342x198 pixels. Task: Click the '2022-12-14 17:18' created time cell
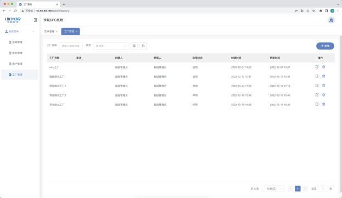[241, 86]
